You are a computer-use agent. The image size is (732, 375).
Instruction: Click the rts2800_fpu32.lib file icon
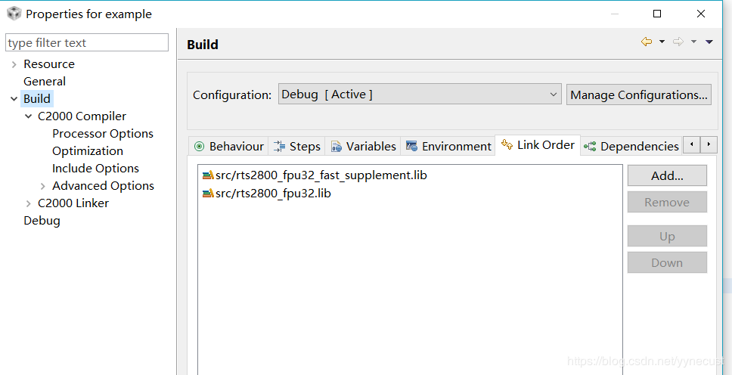point(208,194)
